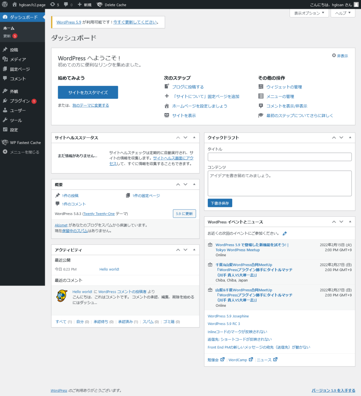
Task: Open 1件のコメント link
Action: click(74, 204)
